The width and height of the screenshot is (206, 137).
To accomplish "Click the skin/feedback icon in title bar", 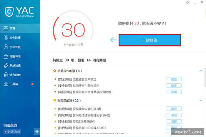I will tap(188, 2).
